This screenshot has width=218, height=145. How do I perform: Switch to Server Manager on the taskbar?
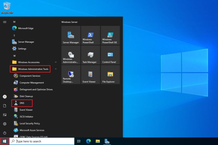[x=107, y=141]
